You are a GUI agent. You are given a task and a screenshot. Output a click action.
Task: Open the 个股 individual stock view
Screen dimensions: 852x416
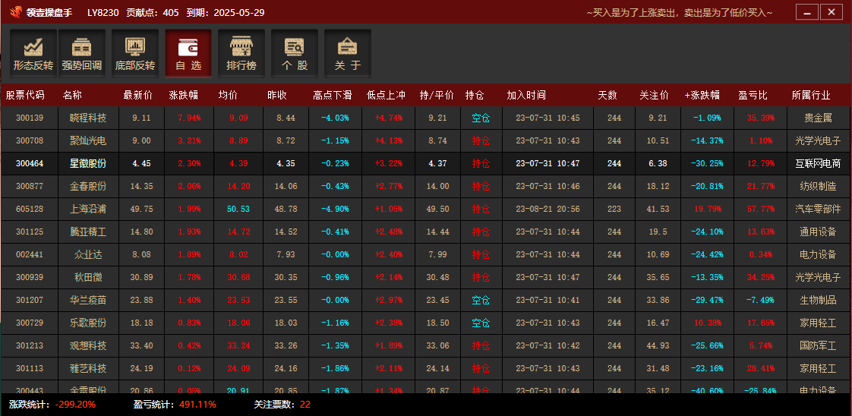coord(295,53)
